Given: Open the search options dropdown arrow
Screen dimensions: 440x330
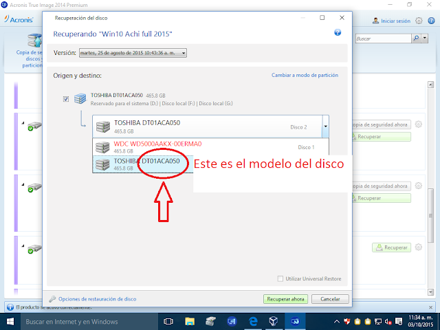Looking at the screenshot, I should tap(425, 38).
